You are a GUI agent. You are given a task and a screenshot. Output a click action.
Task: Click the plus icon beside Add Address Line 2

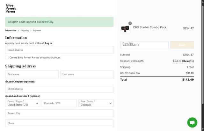click(6, 96)
